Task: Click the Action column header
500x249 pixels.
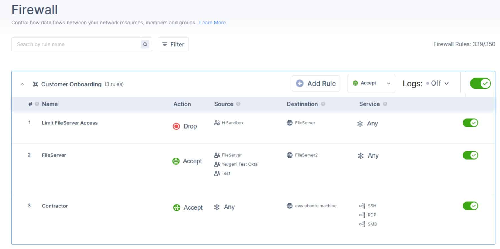Action: click(182, 104)
